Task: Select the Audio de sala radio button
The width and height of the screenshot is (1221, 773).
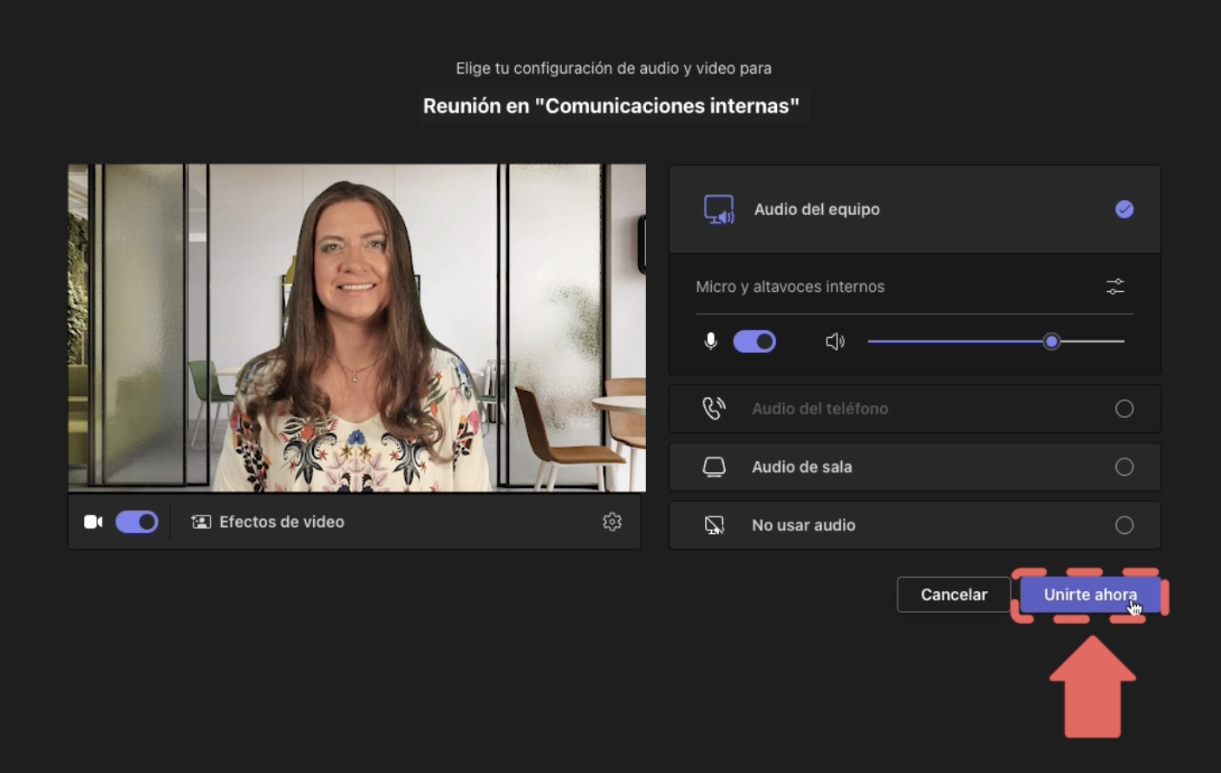Action: (x=1125, y=466)
